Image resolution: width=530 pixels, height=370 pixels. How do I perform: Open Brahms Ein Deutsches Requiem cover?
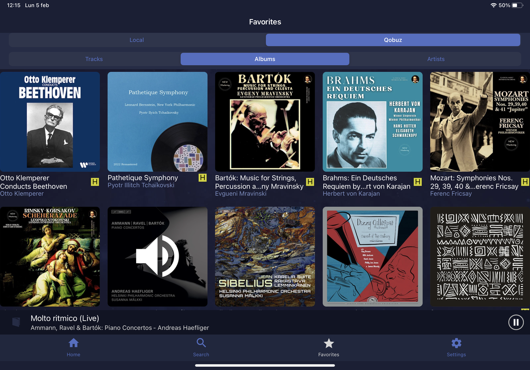point(373,122)
